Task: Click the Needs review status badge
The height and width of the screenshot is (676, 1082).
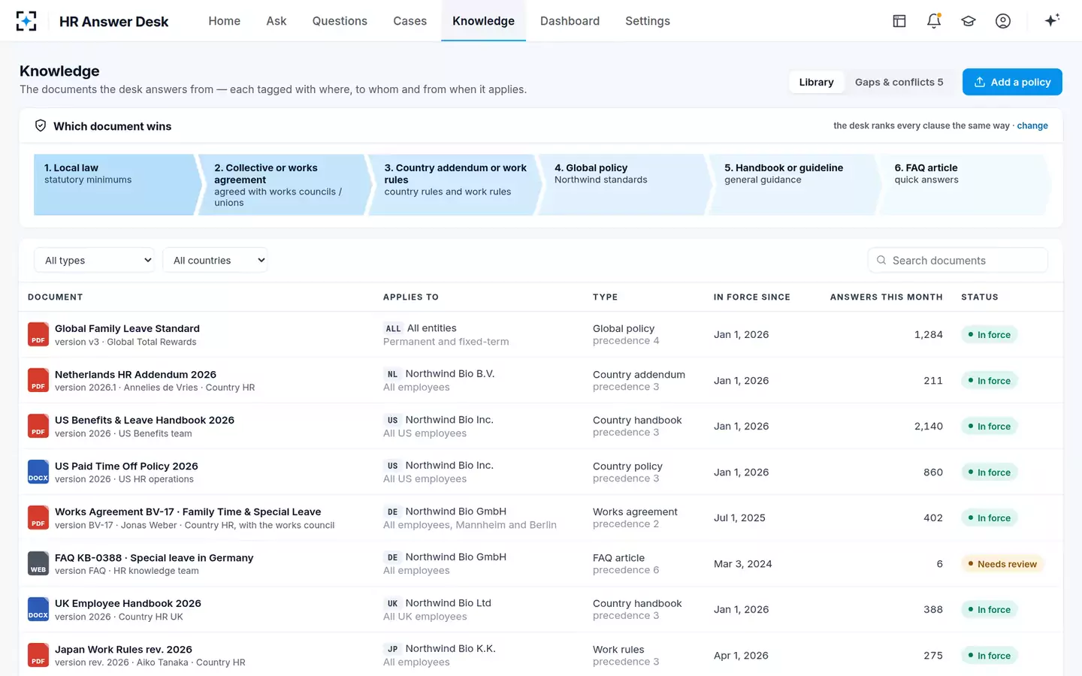Action: click(1002, 564)
